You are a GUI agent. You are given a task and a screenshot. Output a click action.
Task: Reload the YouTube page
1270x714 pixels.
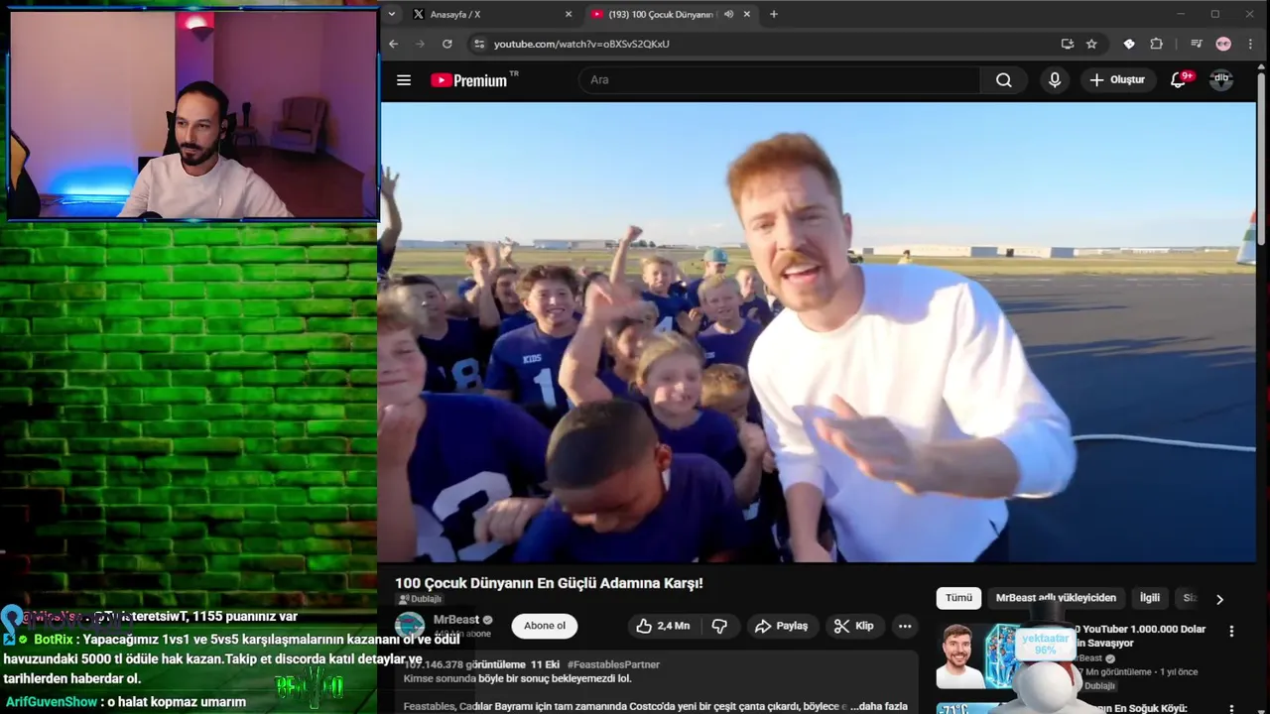(x=447, y=44)
